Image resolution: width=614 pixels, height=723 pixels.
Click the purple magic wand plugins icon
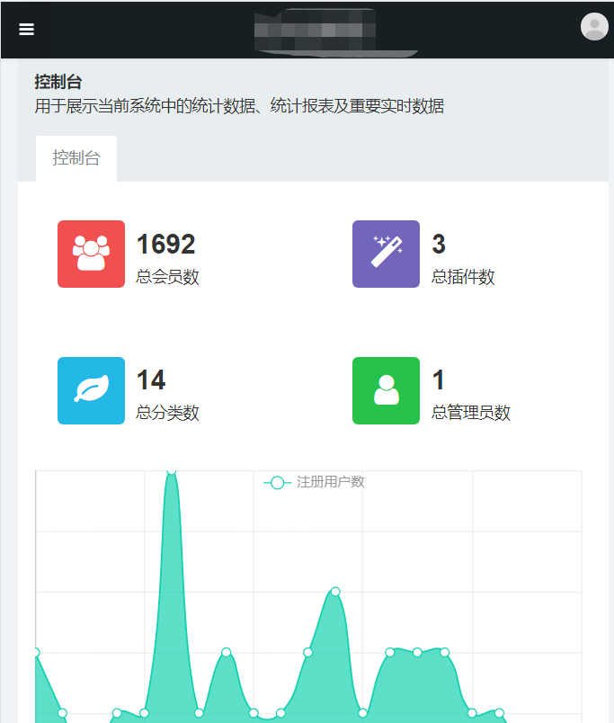click(386, 254)
